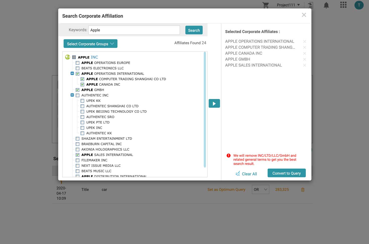Click the Affiliates Found 24 text
The height and width of the screenshot is (244, 369).
click(x=190, y=43)
